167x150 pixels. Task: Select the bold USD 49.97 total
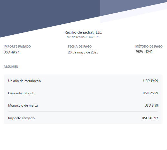click(x=150, y=118)
